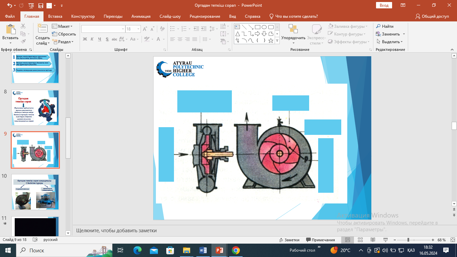Viewport: 457px width, 257px height.
Task: Open the font size dropdown
Action: pyautogui.click(x=138, y=29)
